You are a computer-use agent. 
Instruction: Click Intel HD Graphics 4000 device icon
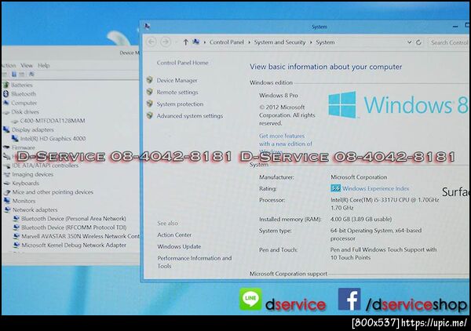[15, 138]
